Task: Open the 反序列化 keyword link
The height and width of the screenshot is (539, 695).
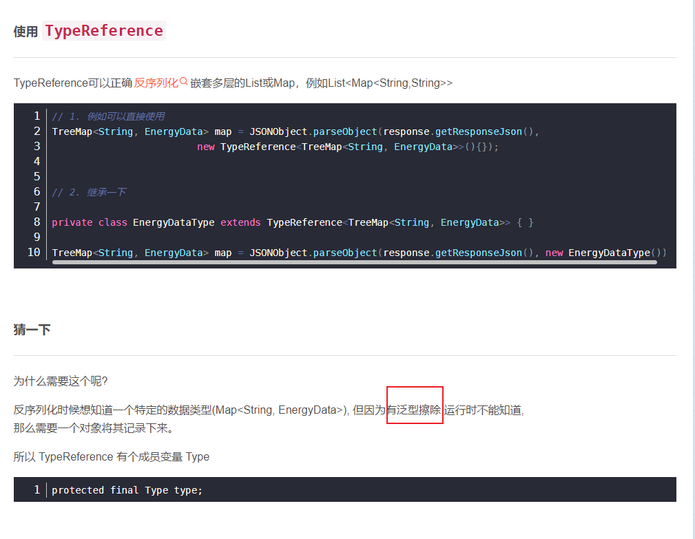Action: 156,83
